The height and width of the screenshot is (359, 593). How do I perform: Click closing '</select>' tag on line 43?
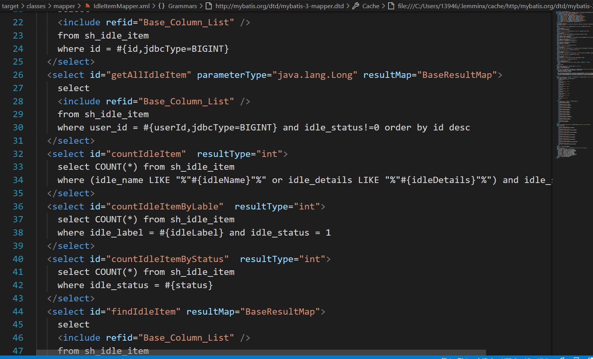point(71,299)
